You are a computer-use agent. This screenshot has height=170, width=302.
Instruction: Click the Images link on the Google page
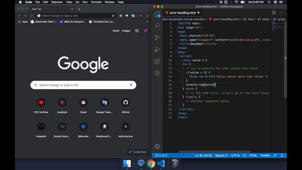[x=126, y=31]
